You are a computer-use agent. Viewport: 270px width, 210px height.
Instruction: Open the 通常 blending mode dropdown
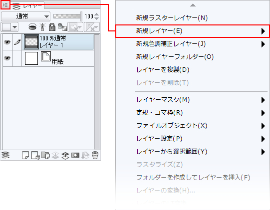tap(25, 16)
